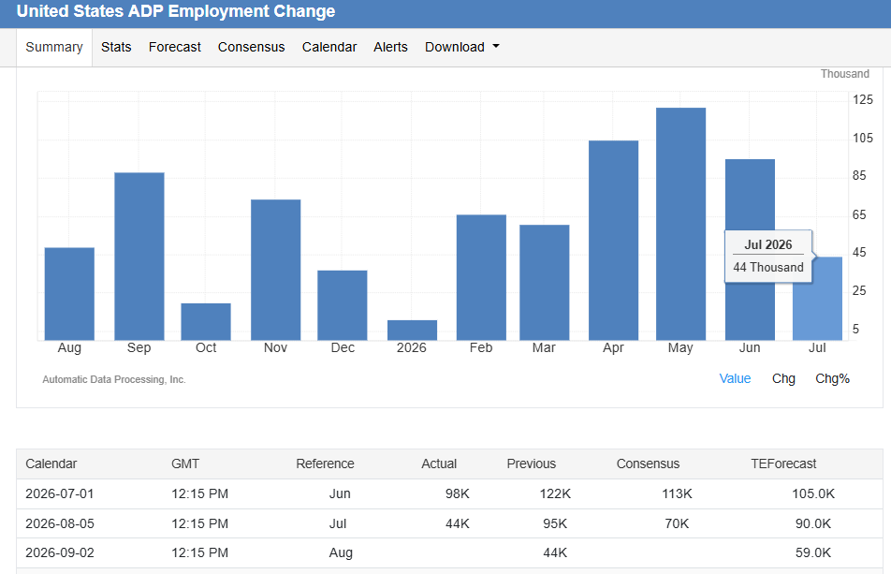This screenshot has height=574, width=891.
Task: Click the 2026 January bar
Action: (x=412, y=331)
